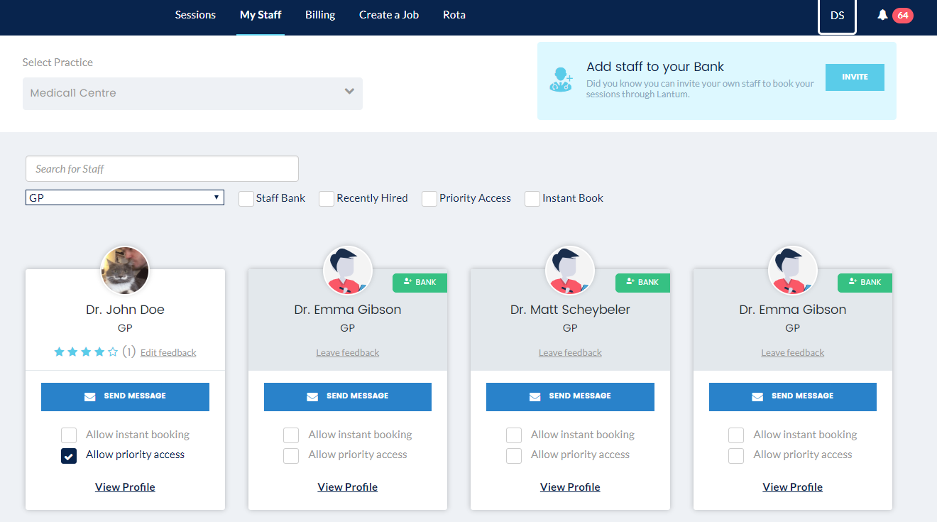Click the INVITE button
Image resolution: width=937 pixels, height=522 pixels.
pos(855,77)
